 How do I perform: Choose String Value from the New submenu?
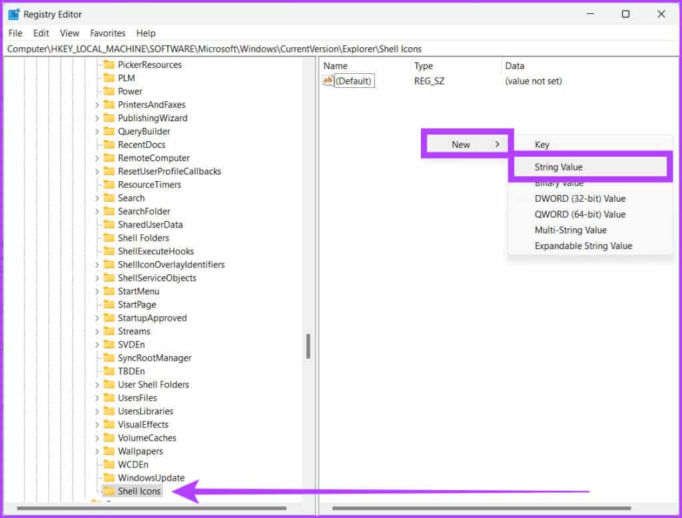tap(591, 167)
